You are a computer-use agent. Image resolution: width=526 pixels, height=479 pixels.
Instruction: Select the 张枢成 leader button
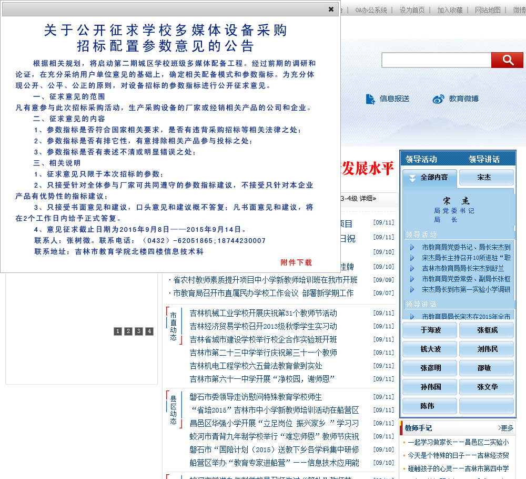(486, 330)
